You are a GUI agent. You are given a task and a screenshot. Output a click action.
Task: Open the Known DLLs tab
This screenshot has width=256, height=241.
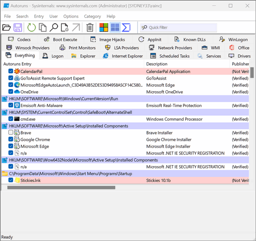coord(190,40)
